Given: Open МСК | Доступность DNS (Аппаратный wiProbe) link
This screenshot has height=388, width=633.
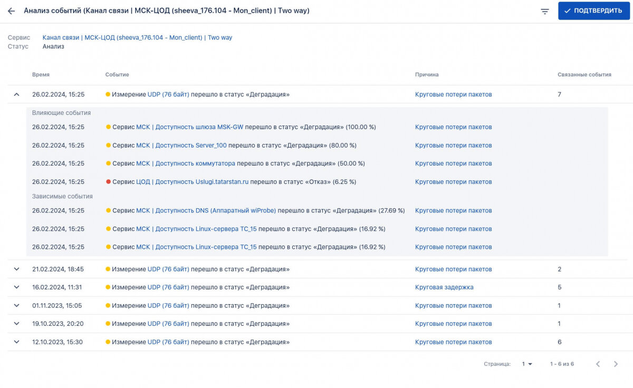Looking at the screenshot, I should (x=206, y=210).
